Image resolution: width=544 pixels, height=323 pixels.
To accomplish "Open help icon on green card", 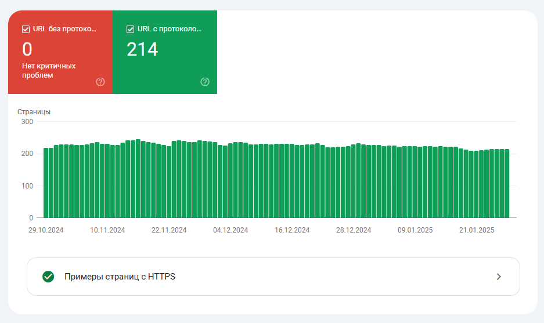I will click(205, 82).
